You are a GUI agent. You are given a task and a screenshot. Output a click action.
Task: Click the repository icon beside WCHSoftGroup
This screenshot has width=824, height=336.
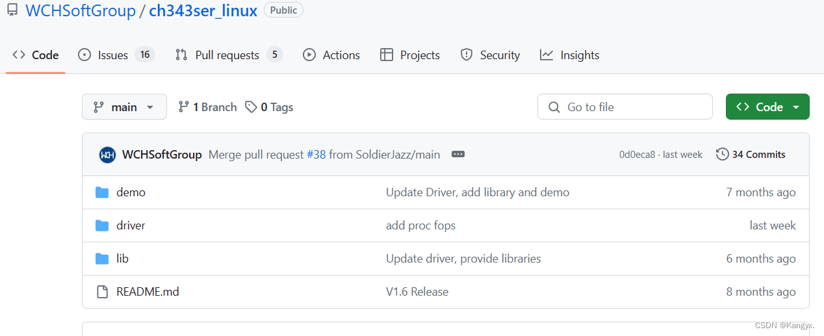click(x=12, y=11)
